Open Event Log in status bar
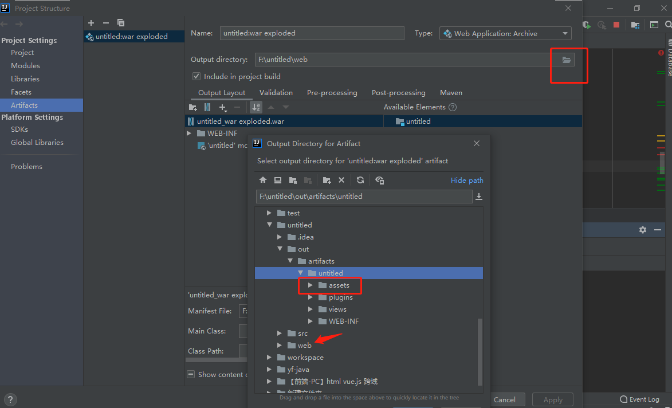The width and height of the screenshot is (672, 408). point(639,399)
